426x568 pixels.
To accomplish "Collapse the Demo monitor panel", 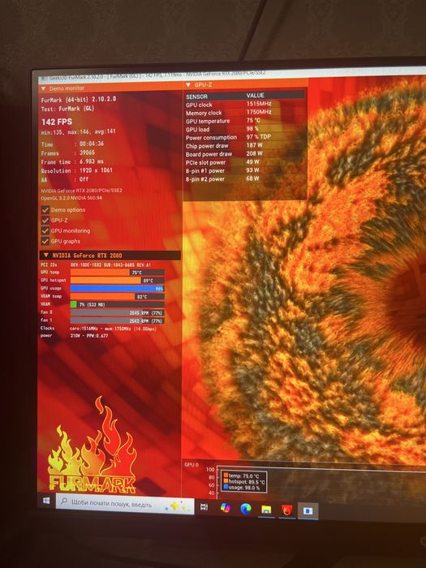I will pyautogui.click(x=44, y=88).
